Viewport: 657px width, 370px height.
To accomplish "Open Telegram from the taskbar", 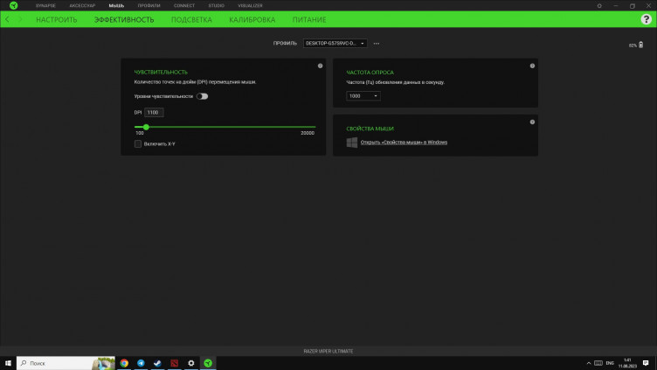I will [x=141, y=362].
